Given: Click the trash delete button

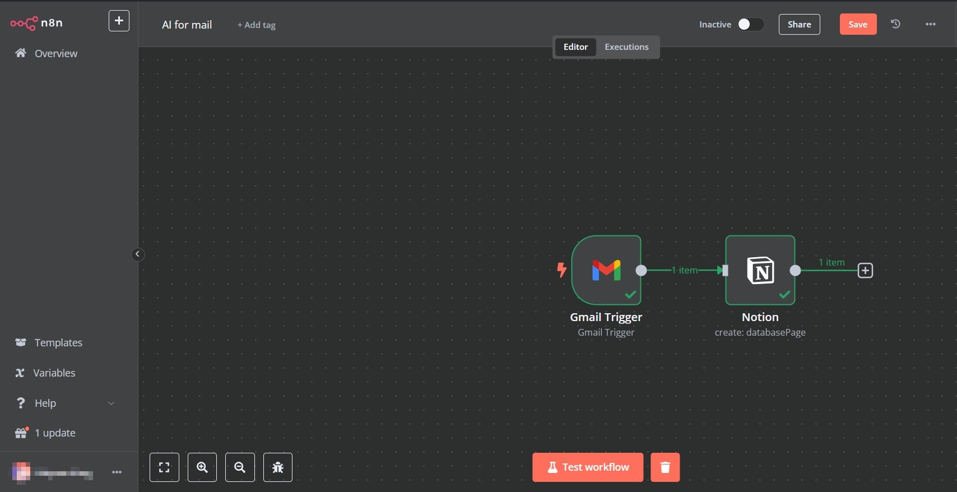Looking at the screenshot, I should (x=665, y=467).
